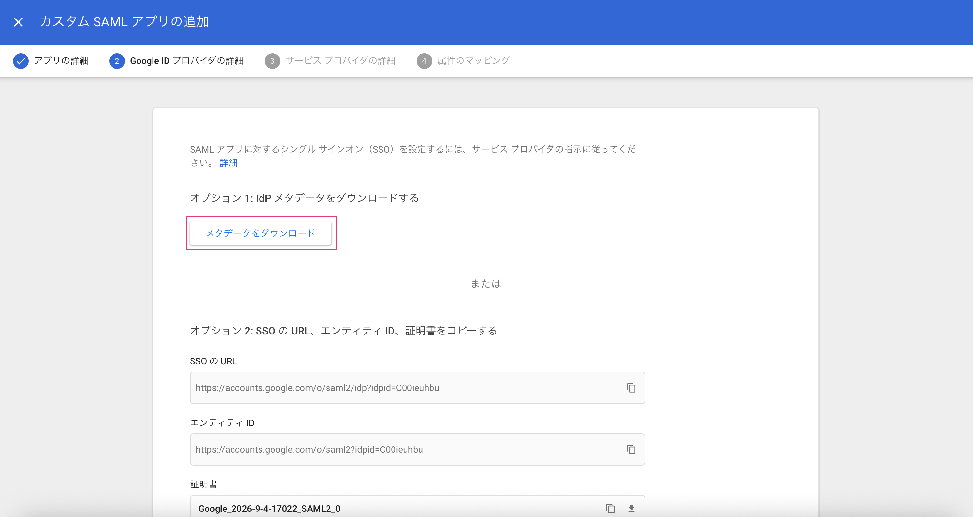Open the 詳細 help link
Image resolution: width=973 pixels, height=517 pixels.
[x=229, y=163]
